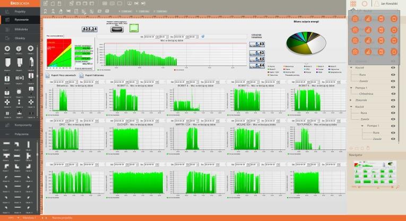This screenshot has height=221, width=406.
Task: Hide the Kocioł layer directly below Zbiornik
Action: pyautogui.click(x=393, y=107)
